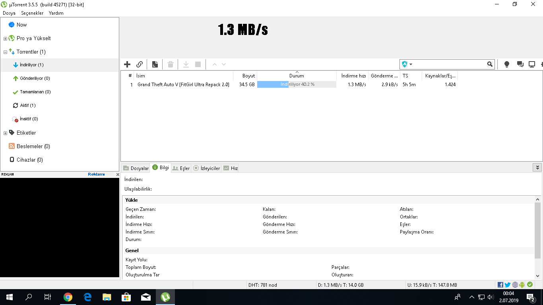Click the torrent search input field
This screenshot has height=305, width=543.
(450, 64)
